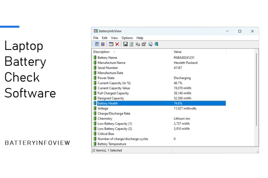This screenshot has height=178, width=268.
Task: Click the Discharging value
Action: tap(182, 78)
